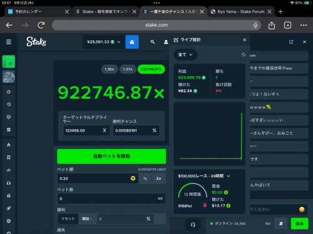Viewport: 313px width, 234px height.
Task: Select the 増加 option for on-win
Action: pos(87,219)
